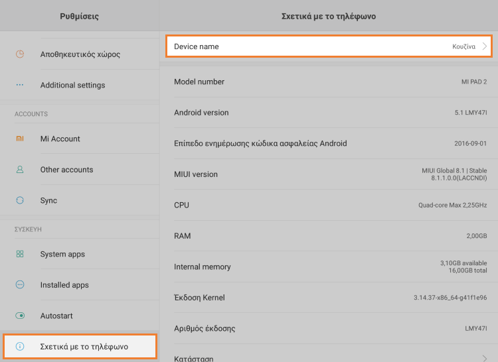Select the Model number row

330,82
